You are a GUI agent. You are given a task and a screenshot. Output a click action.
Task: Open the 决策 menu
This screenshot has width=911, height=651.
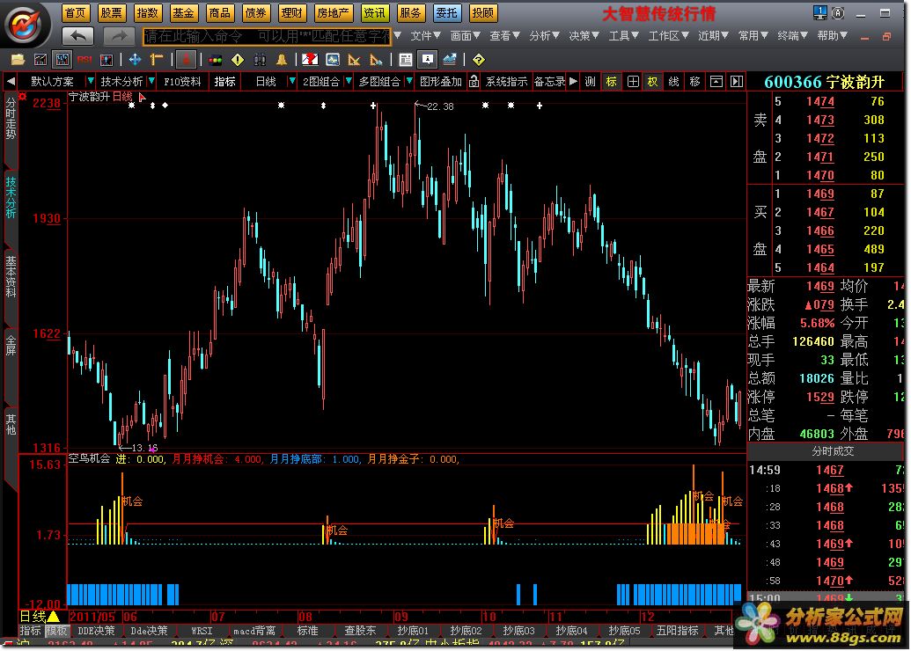(x=584, y=36)
